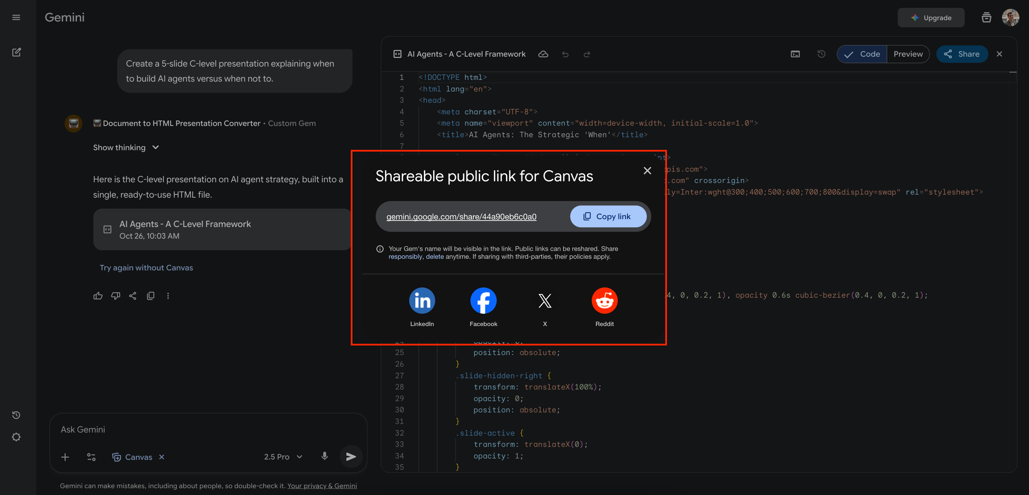Switch the canvas to Code view
1029x495 pixels.
(863, 54)
